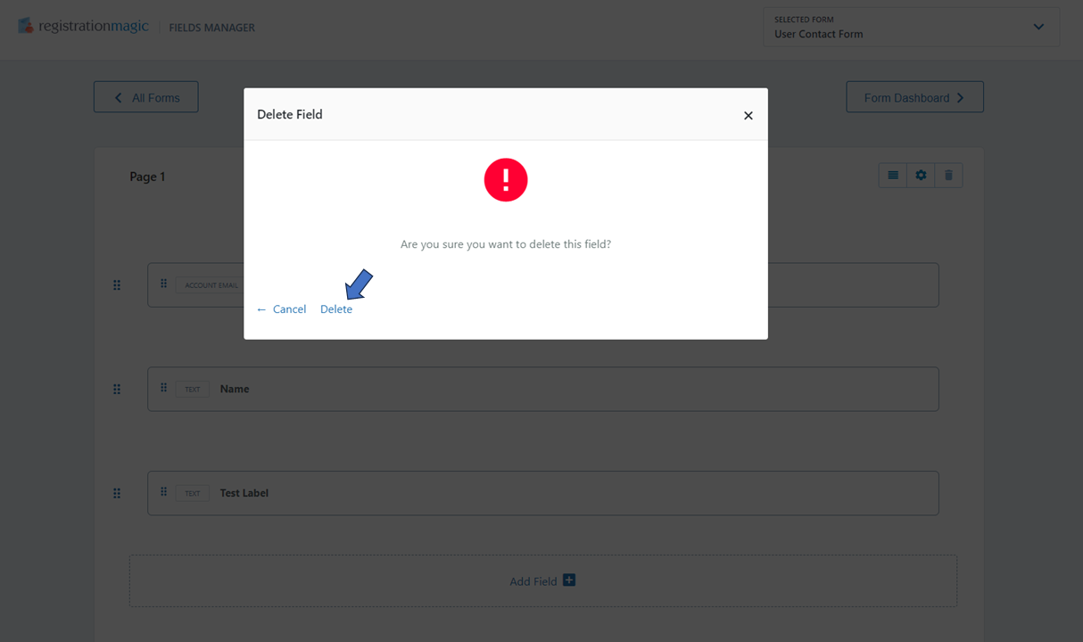Close the Delete Field dialog with the X

tap(748, 115)
